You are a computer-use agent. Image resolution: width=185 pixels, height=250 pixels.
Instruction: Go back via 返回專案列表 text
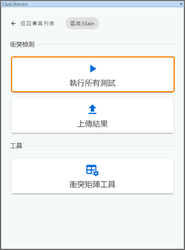pos(37,23)
